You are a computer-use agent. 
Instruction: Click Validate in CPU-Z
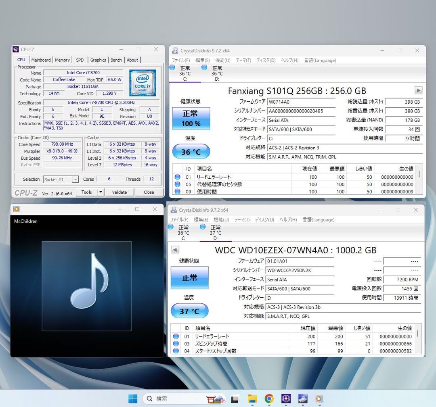119,192
